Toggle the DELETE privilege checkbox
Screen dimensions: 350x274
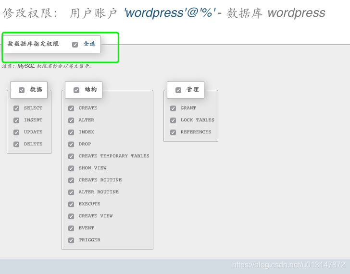click(x=16, y=144)
